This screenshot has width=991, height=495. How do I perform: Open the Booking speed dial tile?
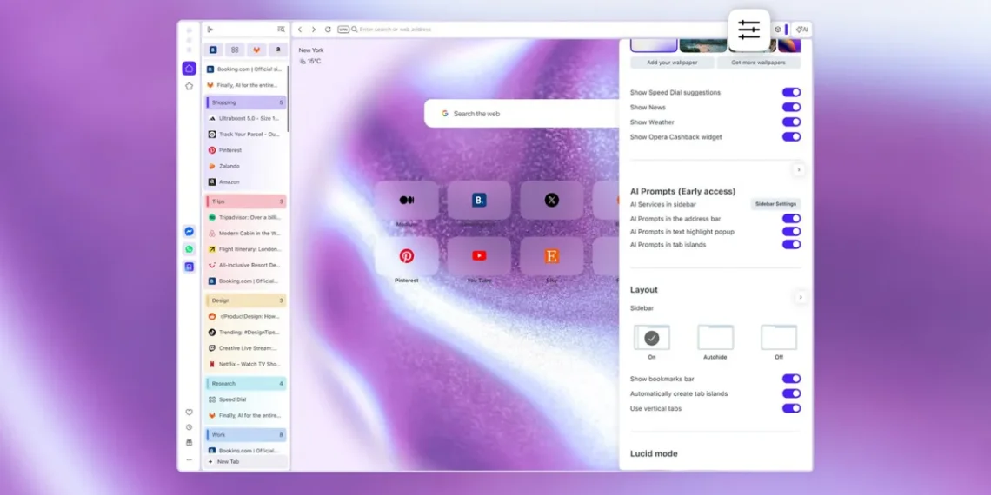[479, 200]
